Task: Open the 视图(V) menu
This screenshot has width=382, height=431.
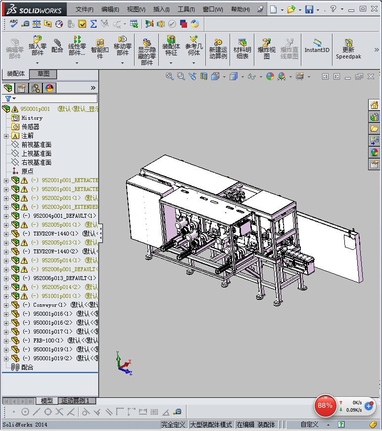Action: tap(136, 9)
